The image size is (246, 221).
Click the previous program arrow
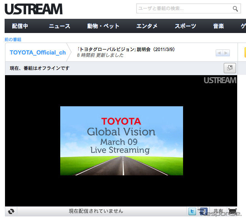point(219,53)
